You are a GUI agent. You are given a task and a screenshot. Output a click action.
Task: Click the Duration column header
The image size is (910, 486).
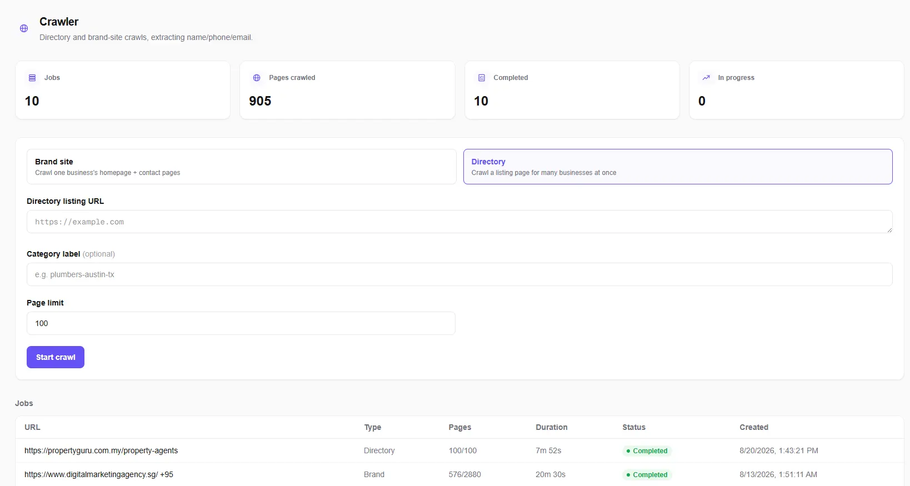[552, 427]
